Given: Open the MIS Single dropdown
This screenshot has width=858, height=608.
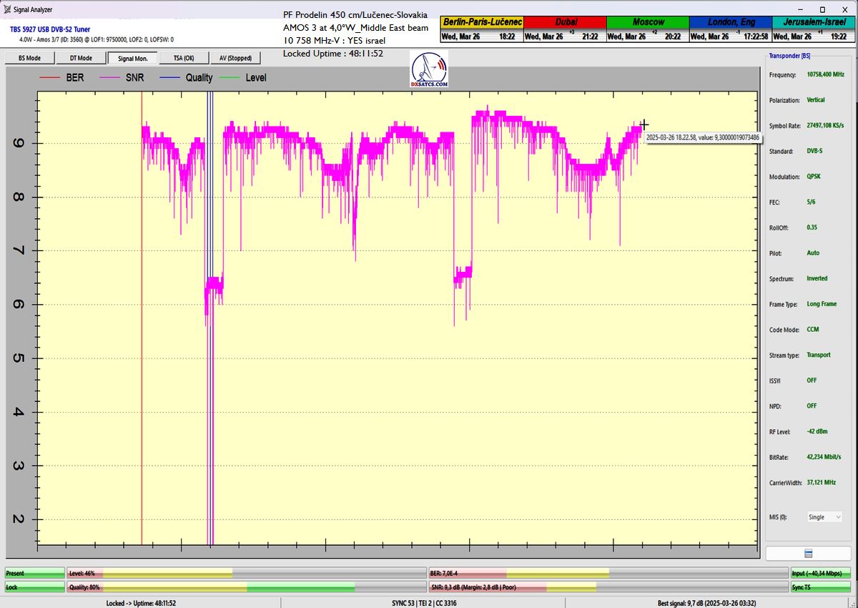Looking at the screenshot, I should pos(824,517).
